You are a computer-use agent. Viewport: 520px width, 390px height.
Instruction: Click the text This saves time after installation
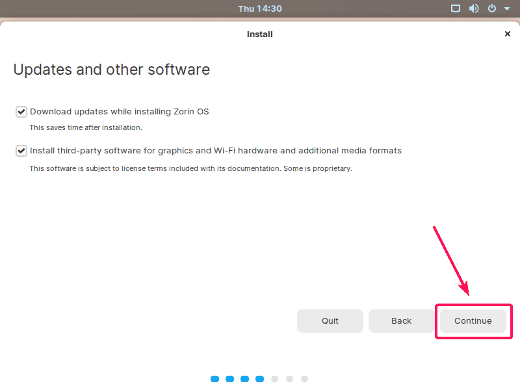click(x=86, y=127)
